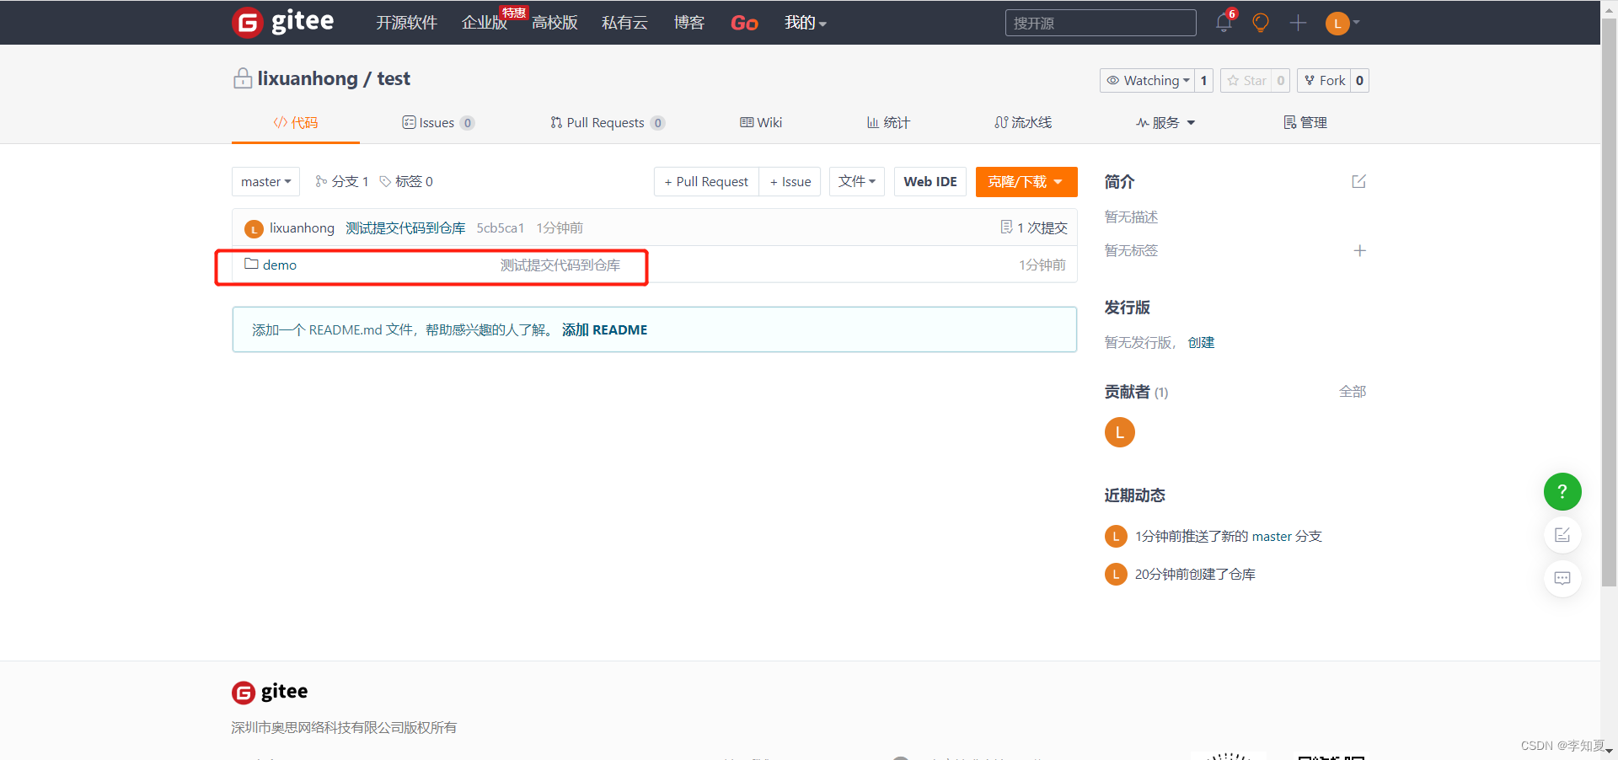Viewport: 1618px width, 760px height.
Task: Click the edit icon next to 简介
Action: [x=1358, y=181]
